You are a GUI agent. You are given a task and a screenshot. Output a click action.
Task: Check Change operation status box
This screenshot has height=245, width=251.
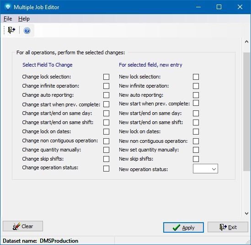pos(106,169)
